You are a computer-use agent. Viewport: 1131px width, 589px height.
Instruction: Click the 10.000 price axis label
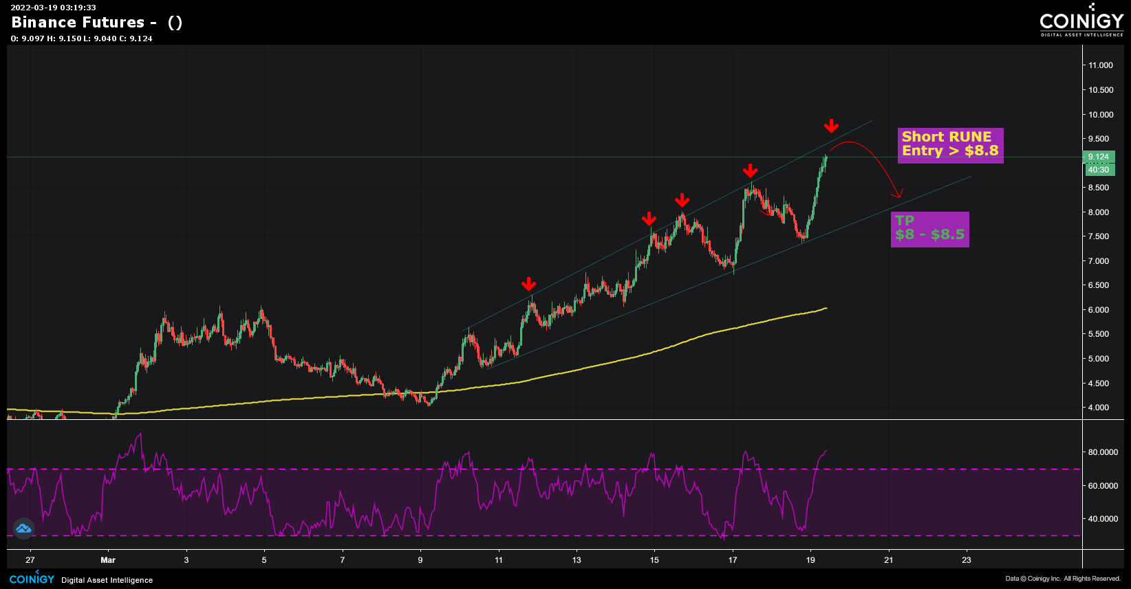tap(1100, 115)
